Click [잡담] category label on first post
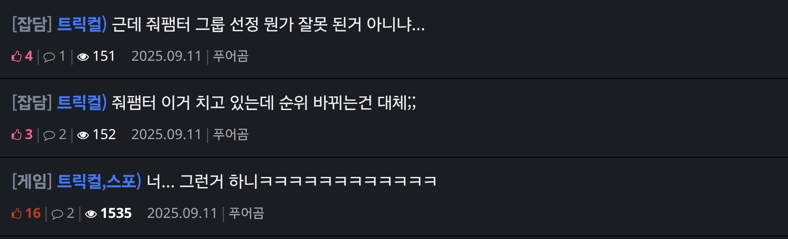The width and height of the screenshot is (788, 239). 32,24
